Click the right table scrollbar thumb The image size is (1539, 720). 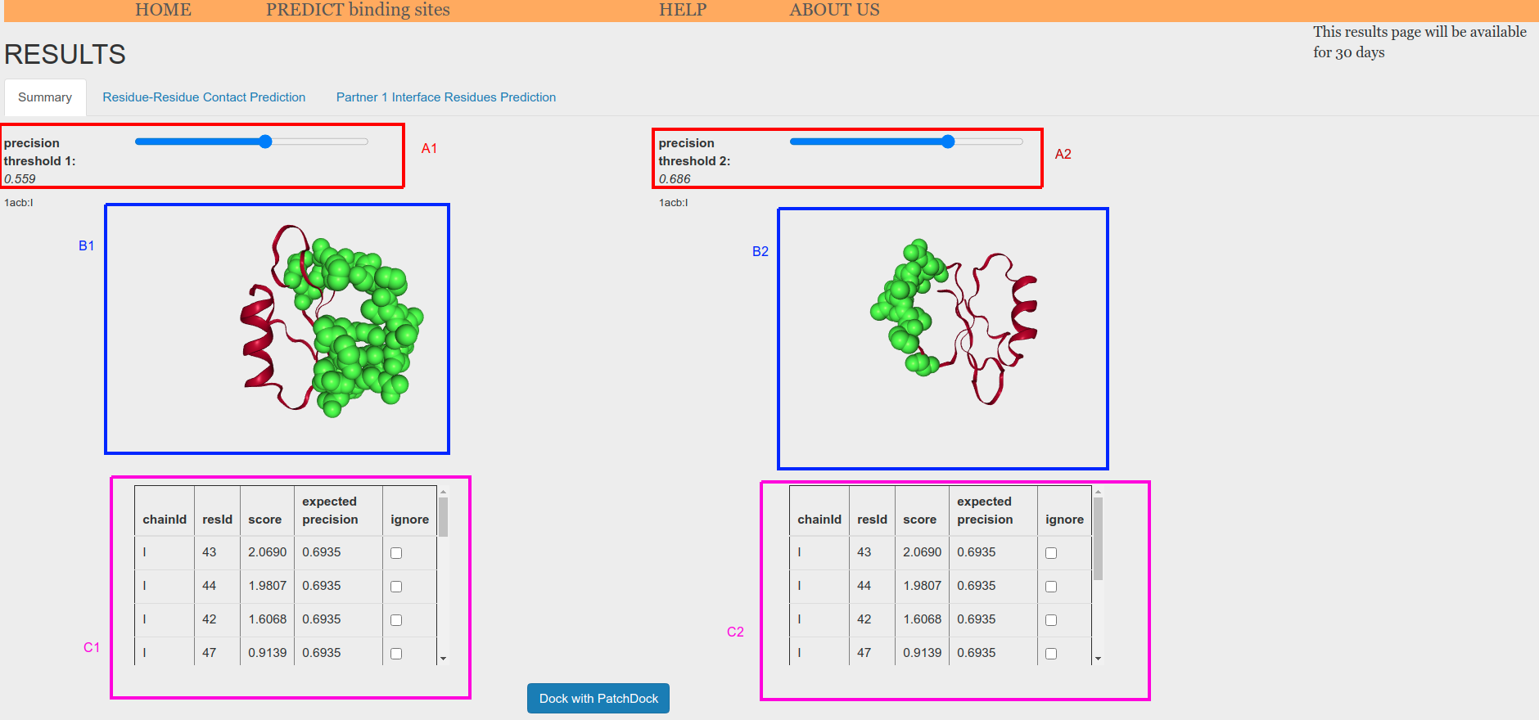pyautogui.click(x=1098, y=538)
